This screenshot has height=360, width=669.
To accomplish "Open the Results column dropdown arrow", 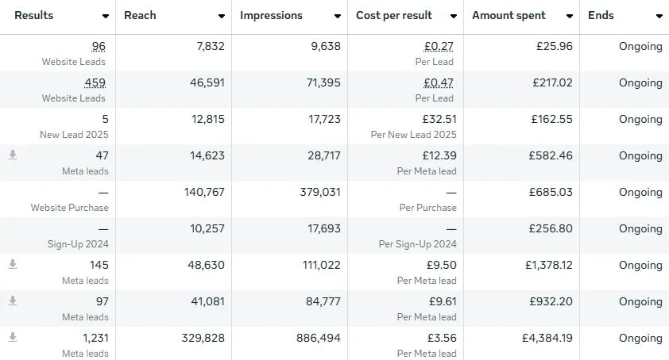I will point(106,17).
